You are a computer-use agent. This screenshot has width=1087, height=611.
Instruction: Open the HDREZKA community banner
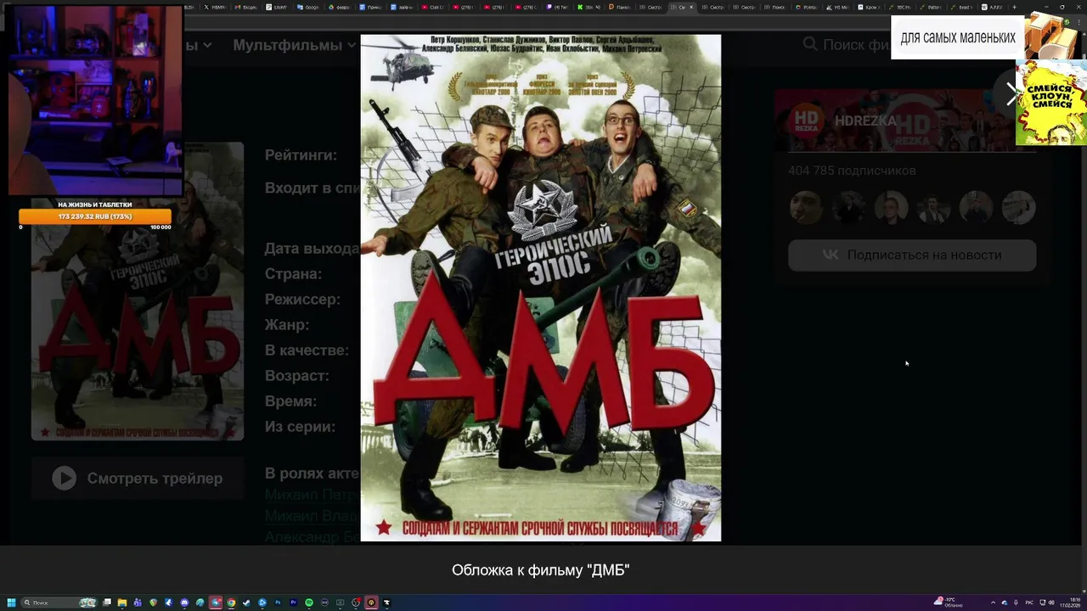905,121
